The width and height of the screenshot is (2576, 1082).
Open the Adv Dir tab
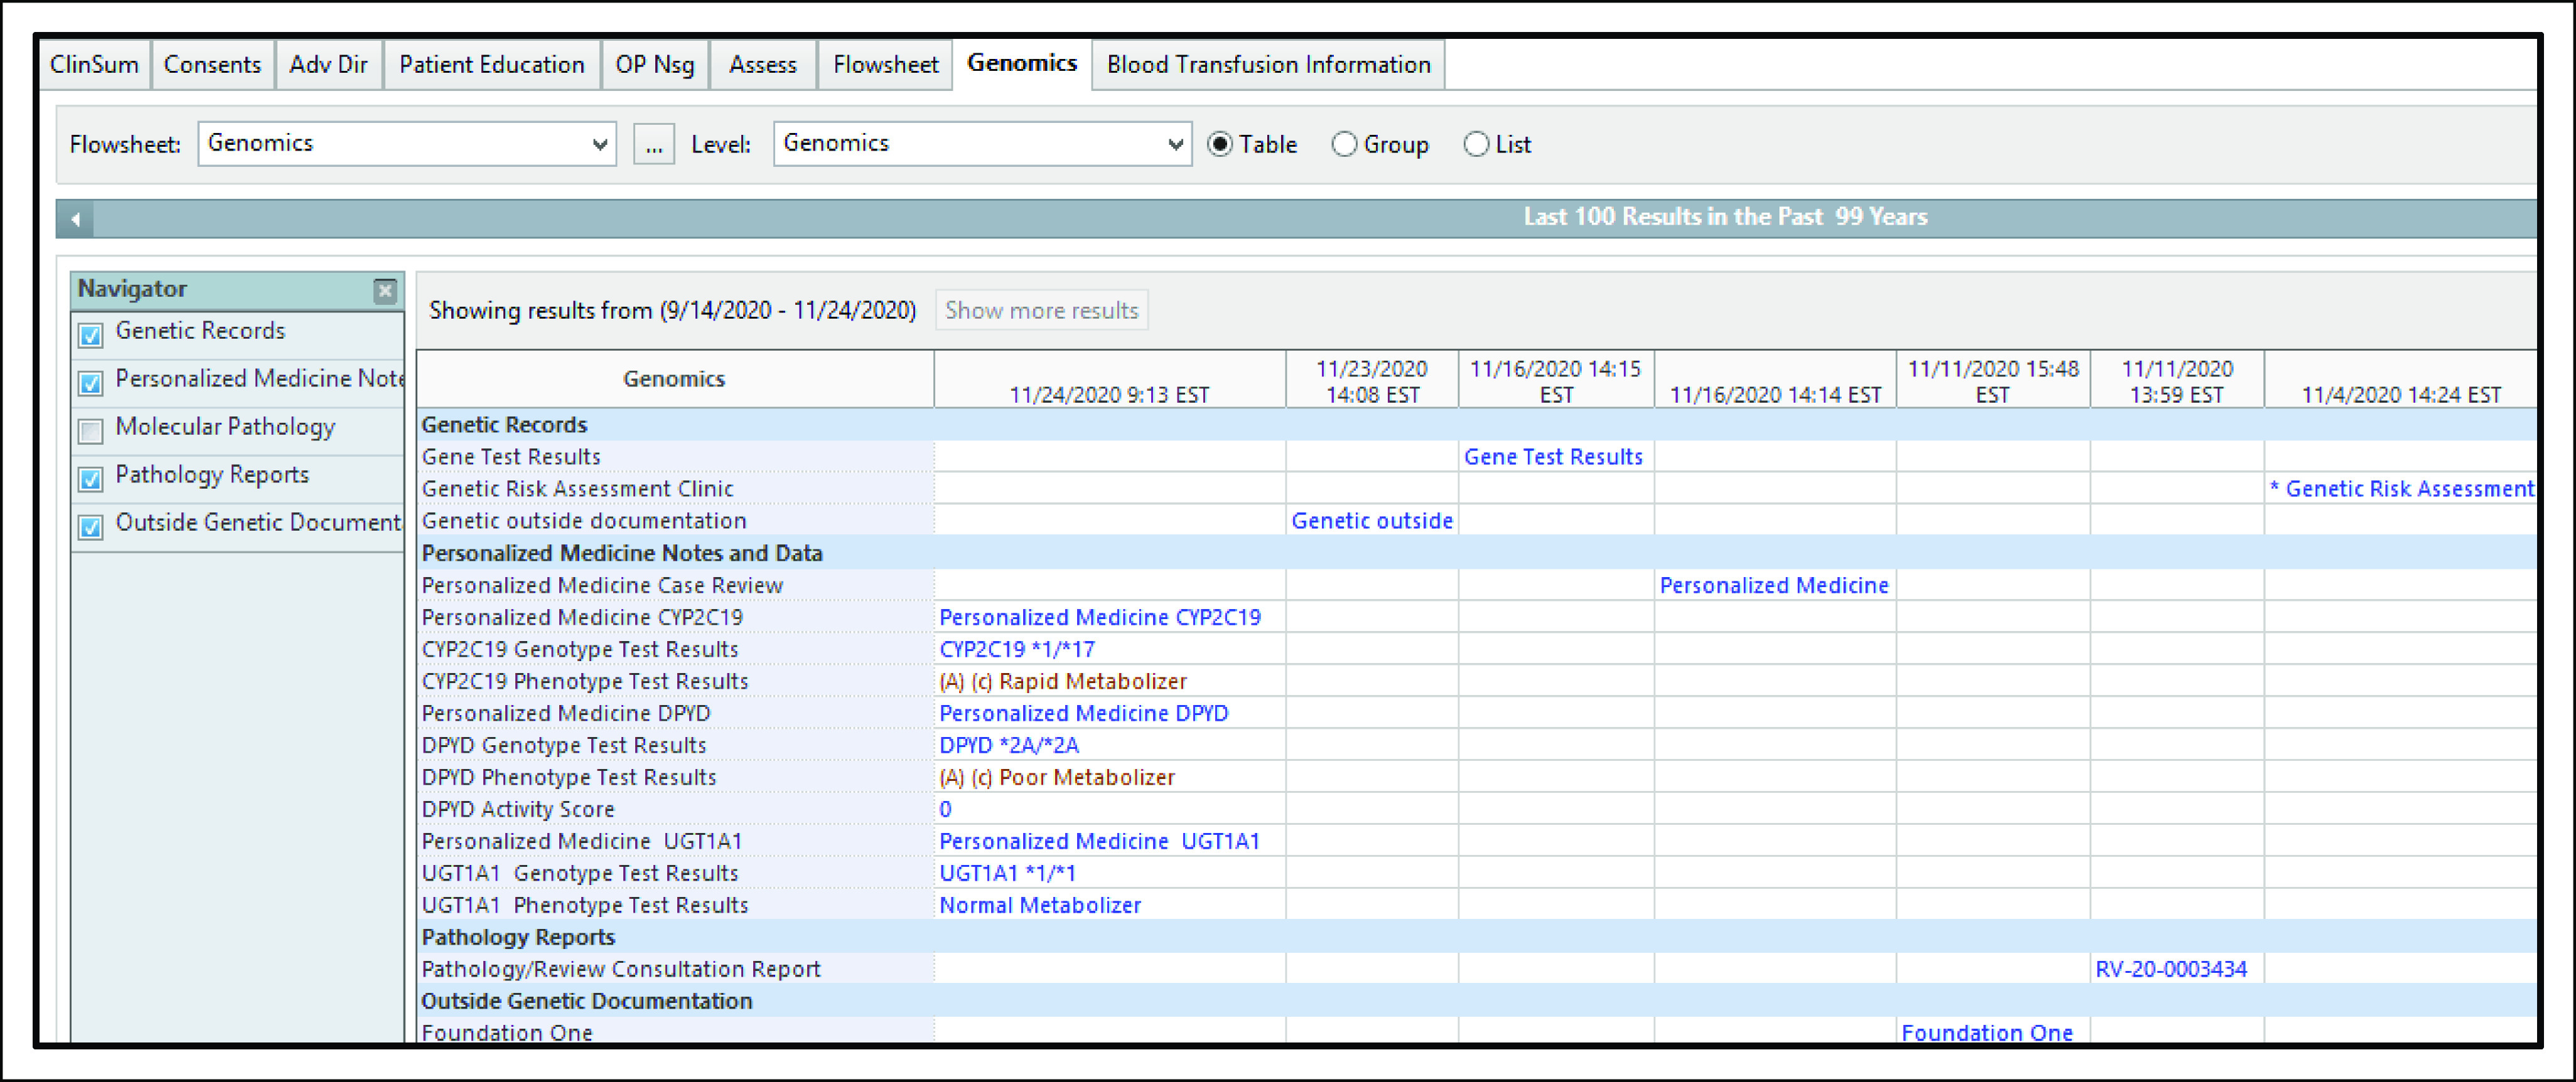328,65
